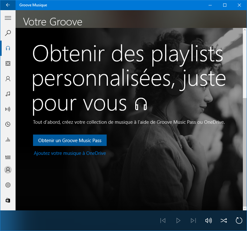The height and width of the screenshot is (231, 247).
Task: Open the user account avatar
Action: [8, 170]
